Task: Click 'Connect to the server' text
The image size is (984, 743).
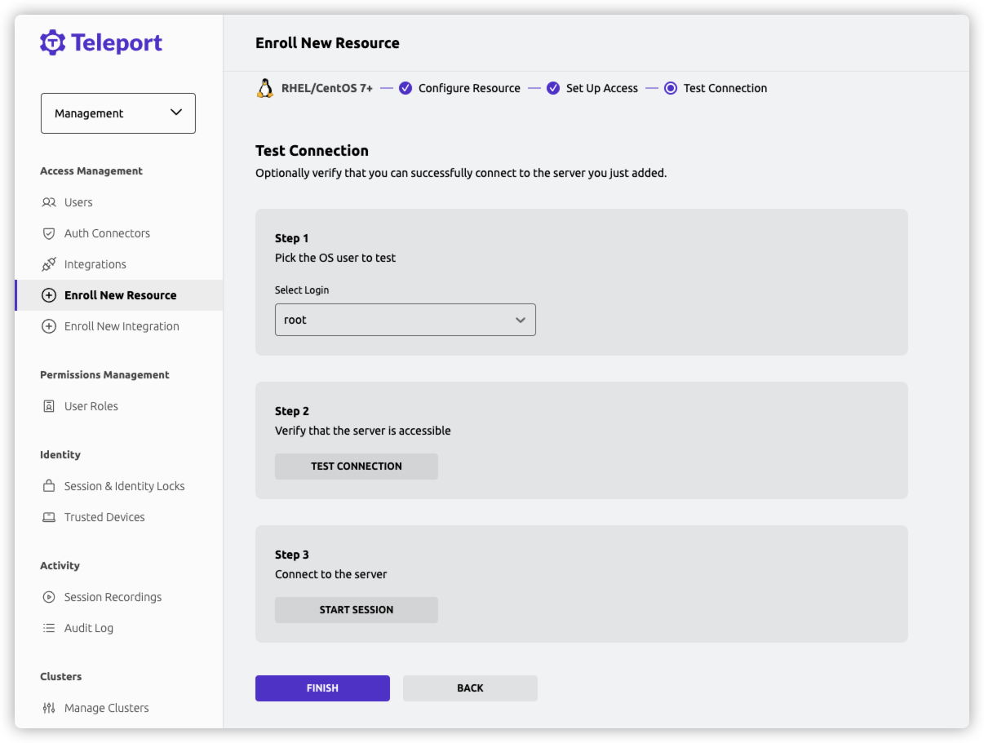Action: (331, 574)
